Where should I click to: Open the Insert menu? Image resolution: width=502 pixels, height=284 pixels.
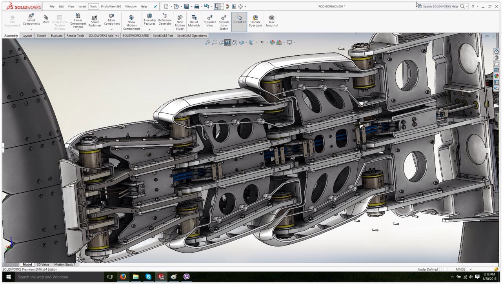[x=82, y=6]
